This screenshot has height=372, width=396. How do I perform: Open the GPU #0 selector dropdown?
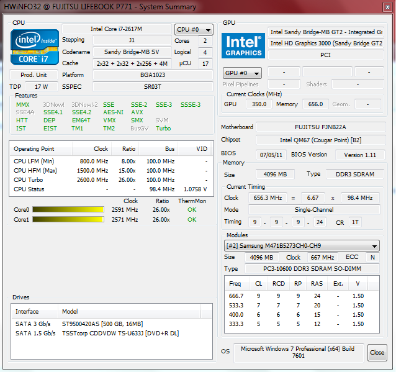coord(242,73)
